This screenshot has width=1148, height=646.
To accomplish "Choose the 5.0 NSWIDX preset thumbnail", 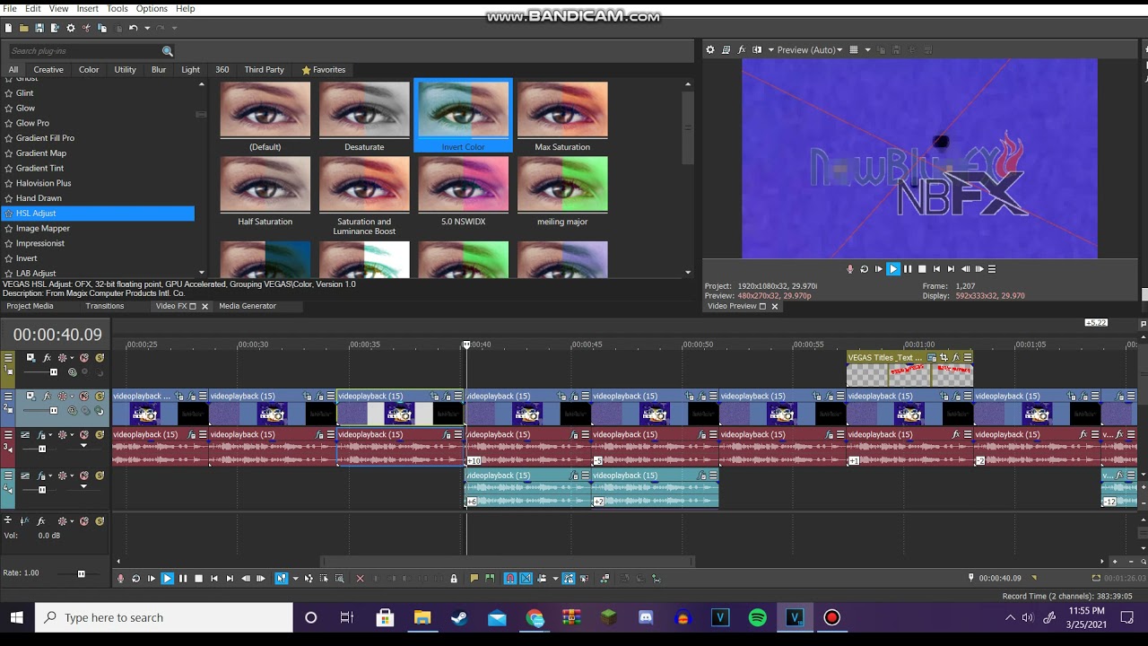I will 463,185.
